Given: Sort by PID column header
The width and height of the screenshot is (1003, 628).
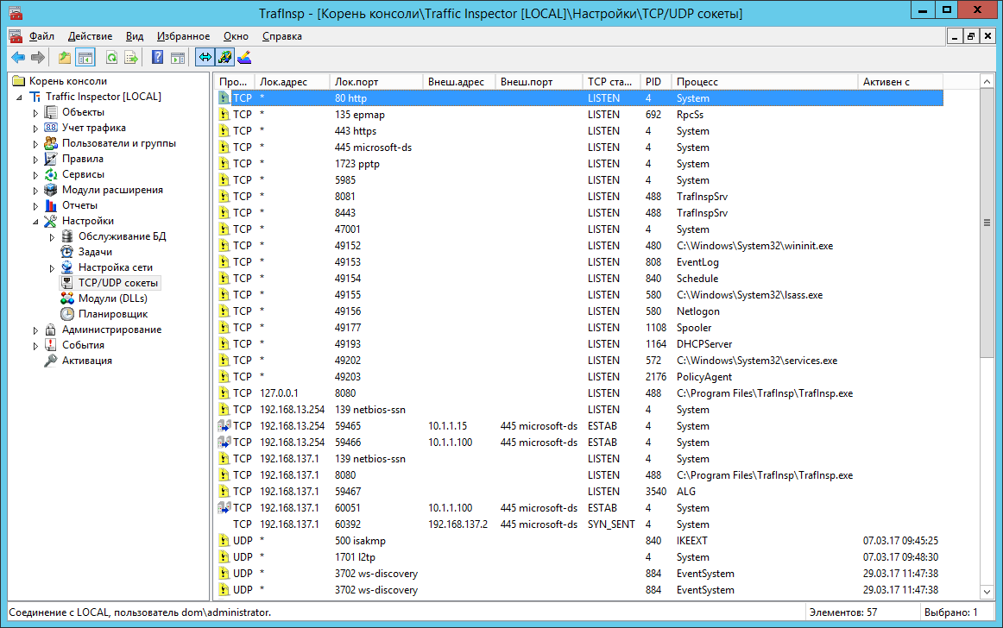Looking at the screenshot, I should click(656, 82).
